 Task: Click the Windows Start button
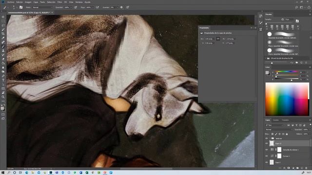click(x=3, y=173)
